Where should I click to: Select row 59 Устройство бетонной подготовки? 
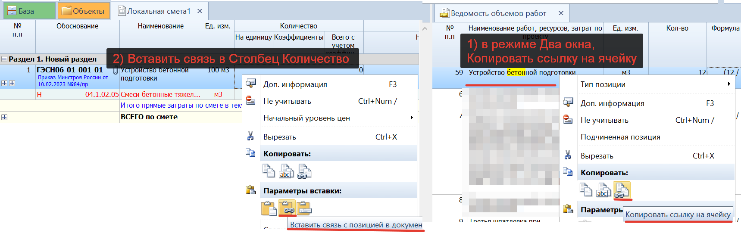tap(522, 72)
